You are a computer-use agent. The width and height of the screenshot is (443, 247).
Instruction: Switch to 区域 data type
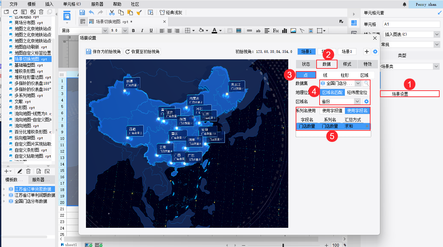pos(364,75)
